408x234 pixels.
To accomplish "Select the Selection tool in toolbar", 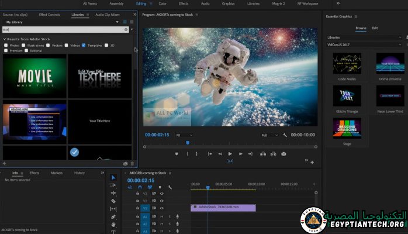I will click(x=113, y=178).
